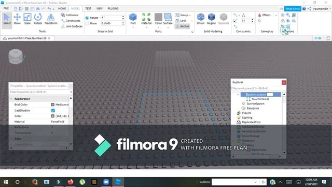Click the Separate tool

click(x=224, y=19)
